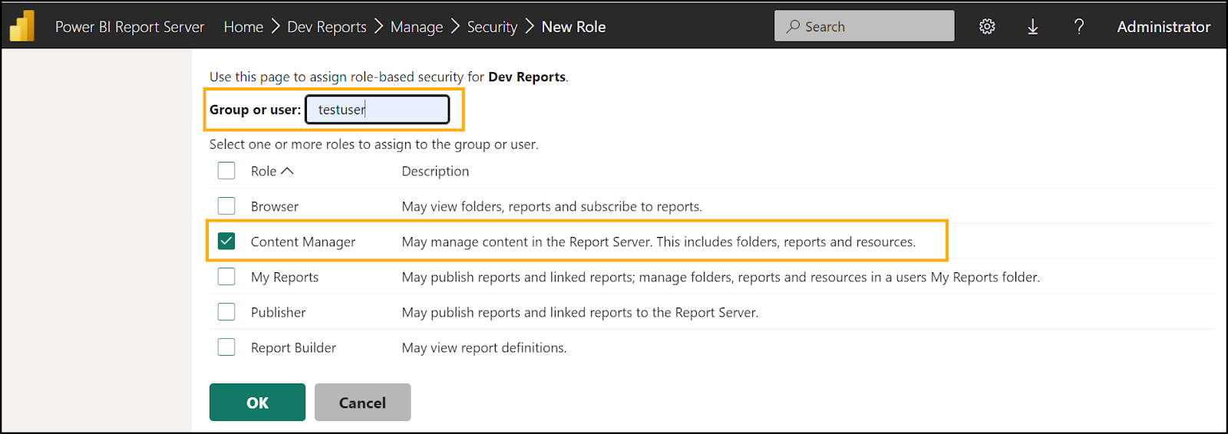Toggle the select-all roles header checkbox
Image resolution: width=1228 pixels, height=434 pixels.
point(226,171)
